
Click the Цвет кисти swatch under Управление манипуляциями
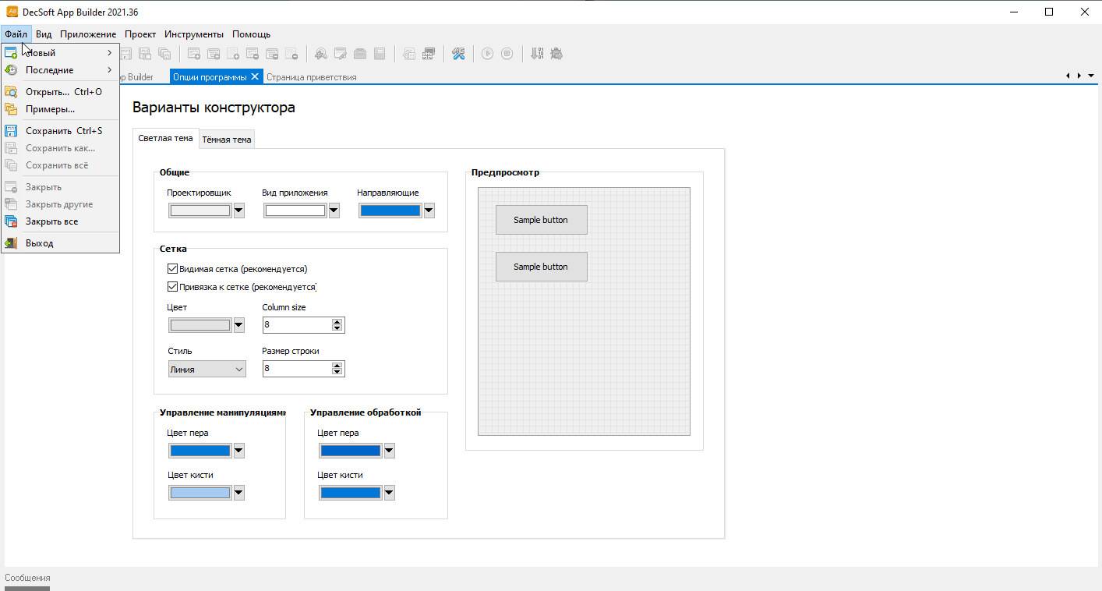(200, 493)
